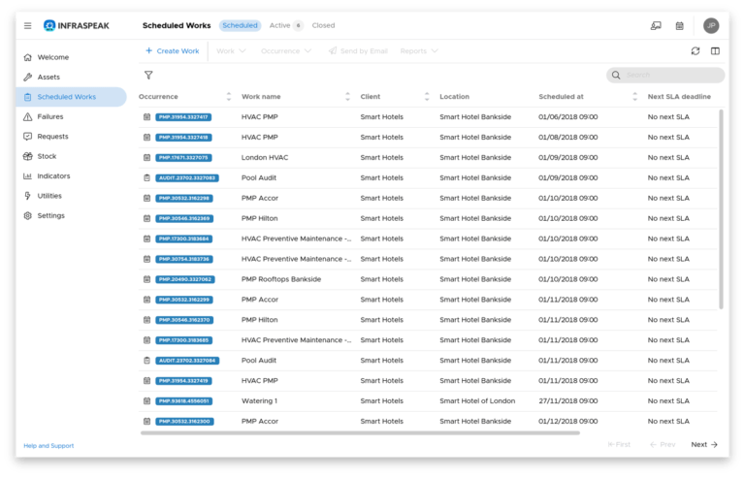This screenshot has width=745, height=477.
Task: Switch to the Scheduled tab
Action: click(240, 25)
